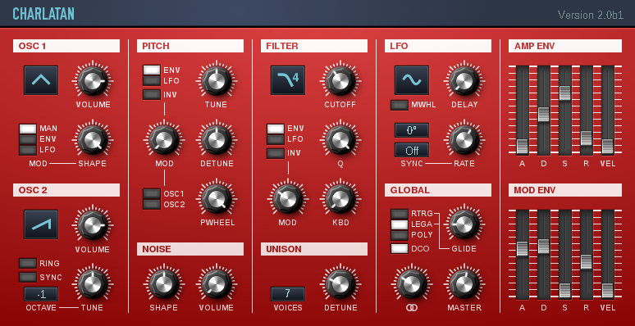The height and width of the screenshot is (326, 635).
Task: Click the Master volume knob
Action: point(464,283)
